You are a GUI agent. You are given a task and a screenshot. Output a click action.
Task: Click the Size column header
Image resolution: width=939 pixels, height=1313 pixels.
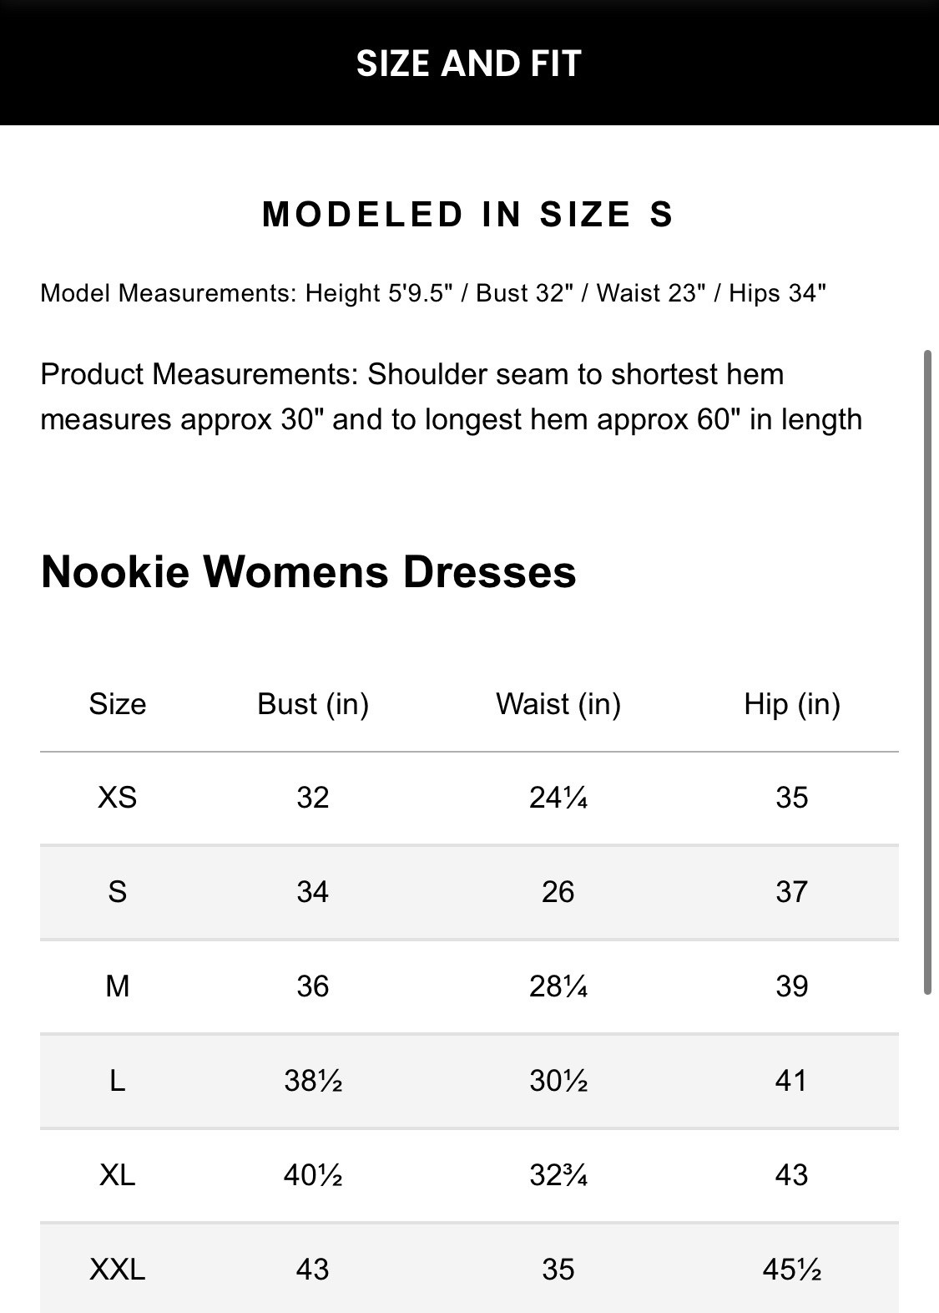click(118, 704)
